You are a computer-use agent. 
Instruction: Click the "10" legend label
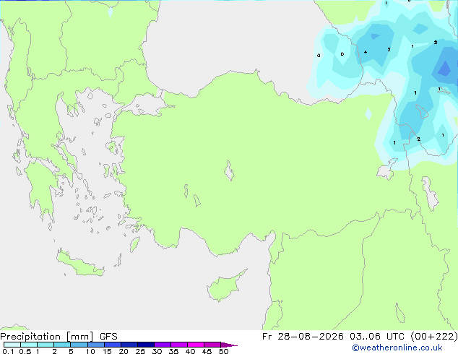pos(90,351)
